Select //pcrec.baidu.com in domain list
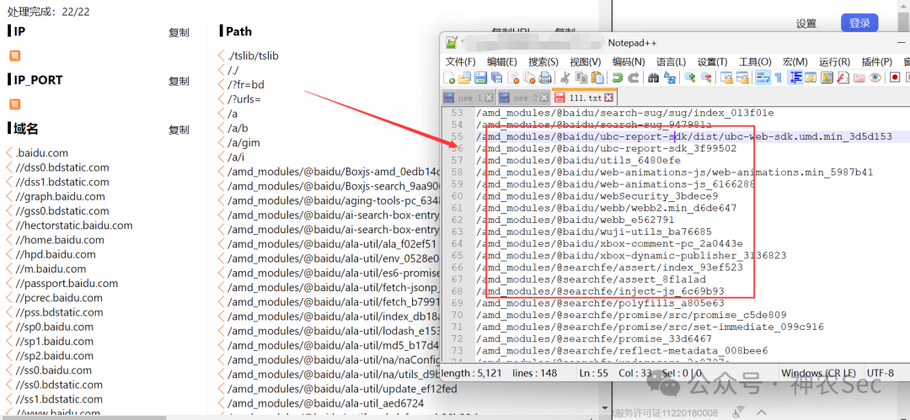The height and width of the screenshot is (420, 910). [x=59, y=298]
